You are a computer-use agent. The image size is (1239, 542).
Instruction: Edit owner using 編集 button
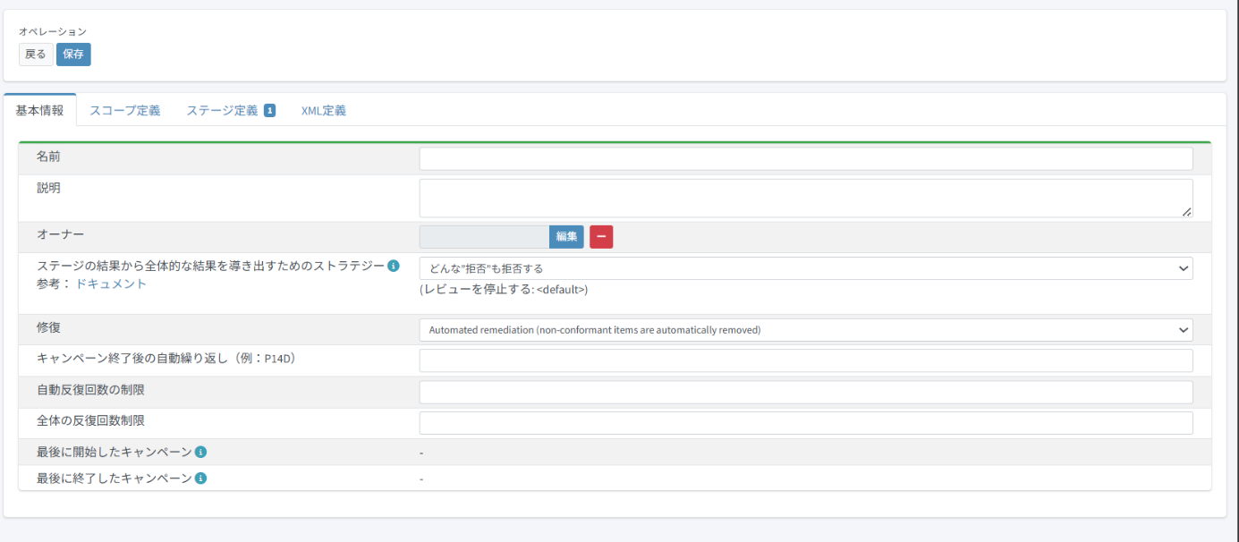[x=566, y=237]
